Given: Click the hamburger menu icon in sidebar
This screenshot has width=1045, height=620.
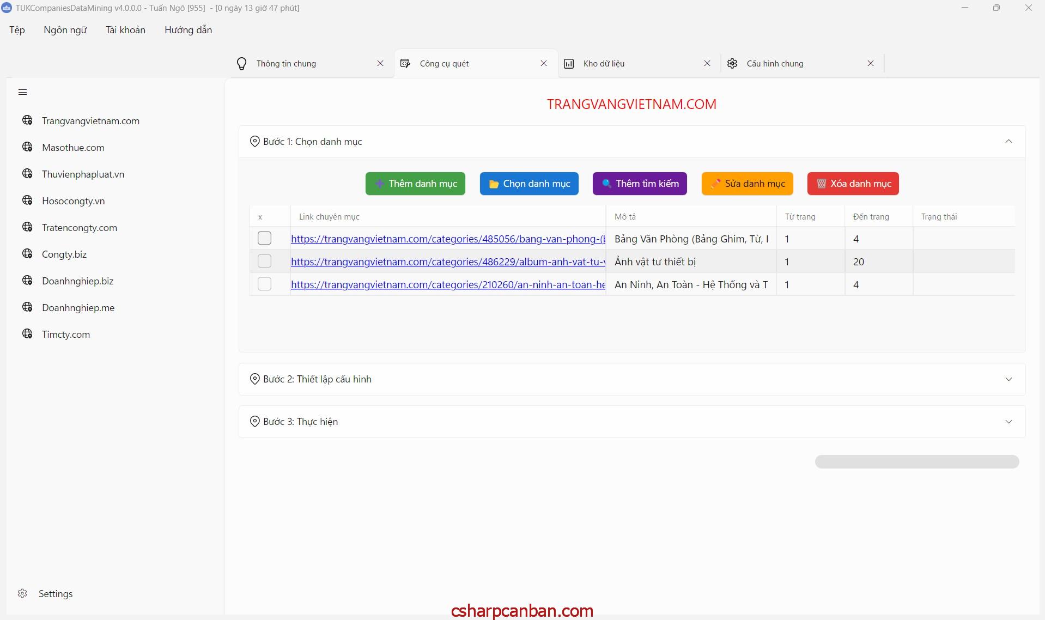Looking at the screenshot, I should (22, 92).
